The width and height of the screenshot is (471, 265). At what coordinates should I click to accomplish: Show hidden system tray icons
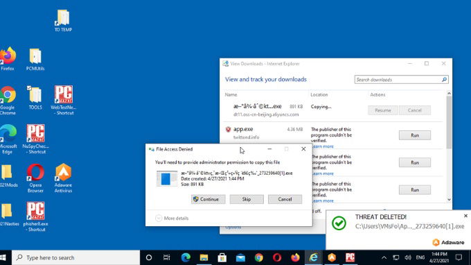(384, 257)
